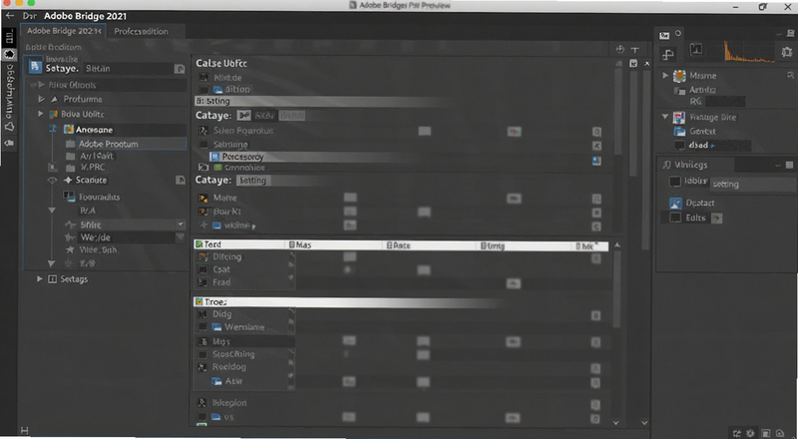Expand the Bdva Ublitc tree item
The image size is (798, 439).
tap(41, 114)
